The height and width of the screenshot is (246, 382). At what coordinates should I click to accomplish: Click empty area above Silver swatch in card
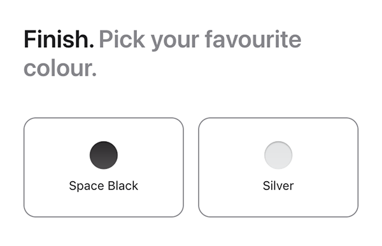coord(278,130)
